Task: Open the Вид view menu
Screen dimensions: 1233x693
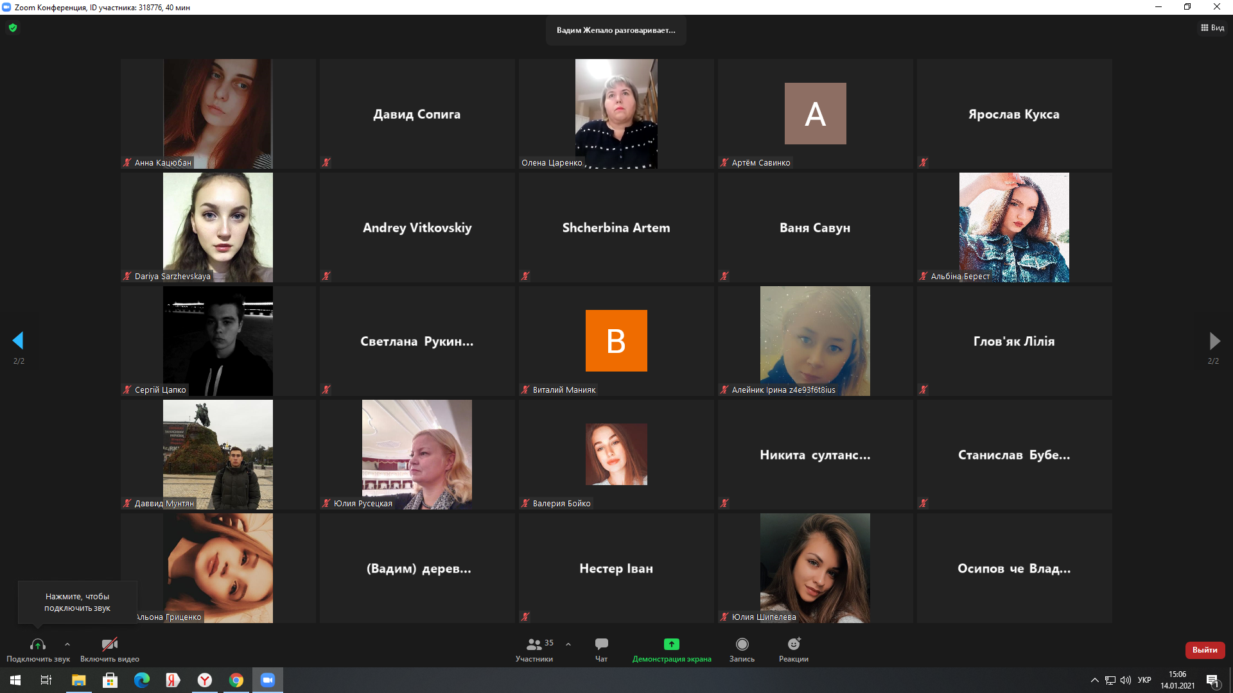Action: click(x=1212, y=28)
